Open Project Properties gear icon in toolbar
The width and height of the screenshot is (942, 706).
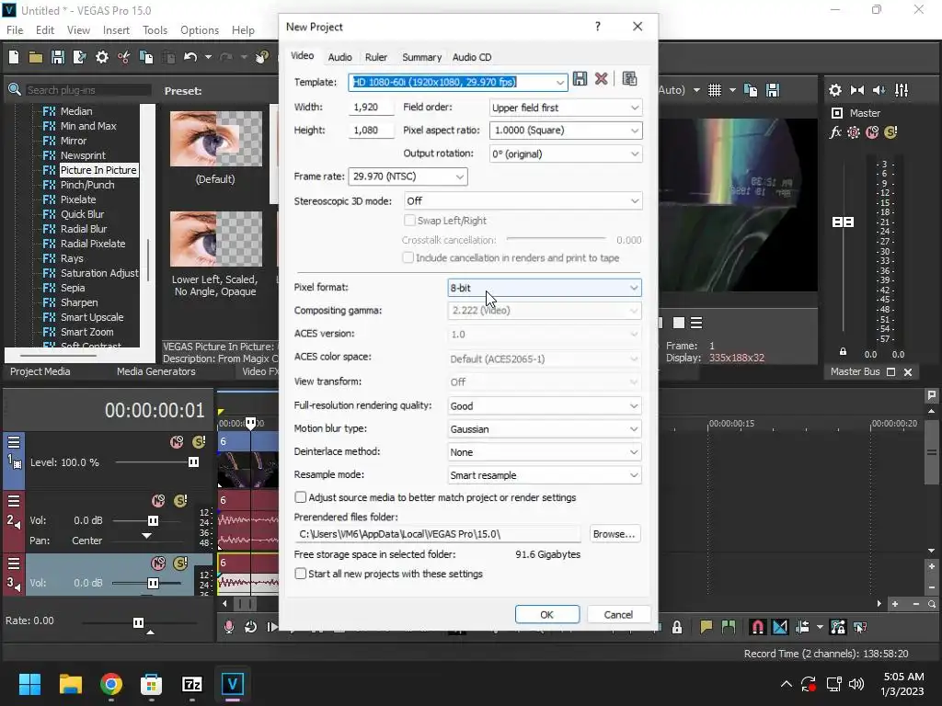point(102,57)
